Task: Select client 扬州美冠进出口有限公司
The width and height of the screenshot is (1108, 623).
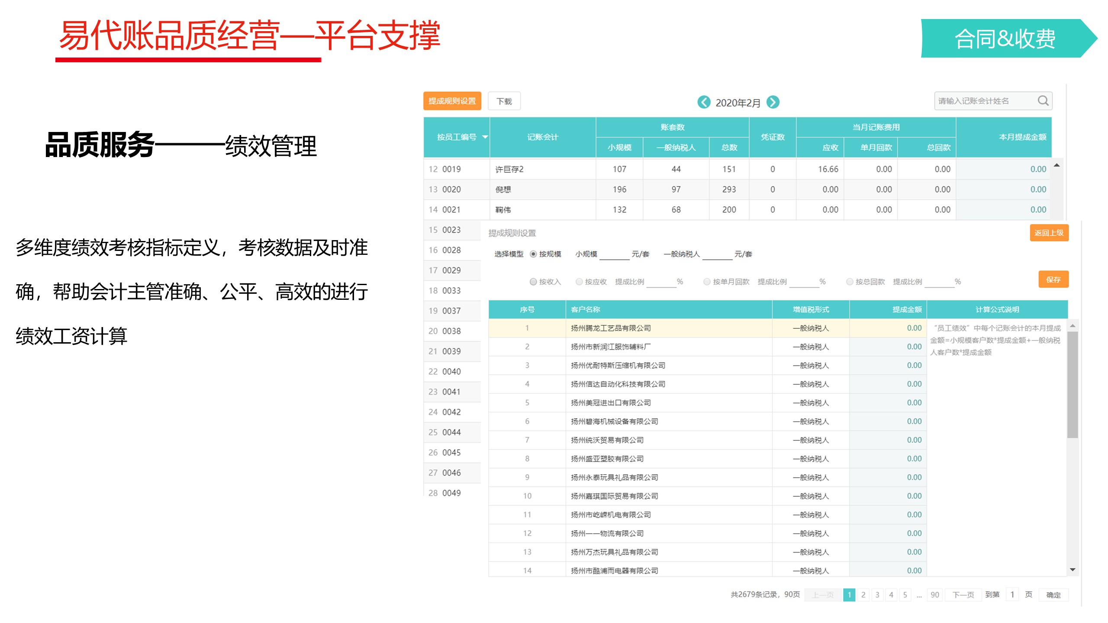Action: click(x=611, y=403)
